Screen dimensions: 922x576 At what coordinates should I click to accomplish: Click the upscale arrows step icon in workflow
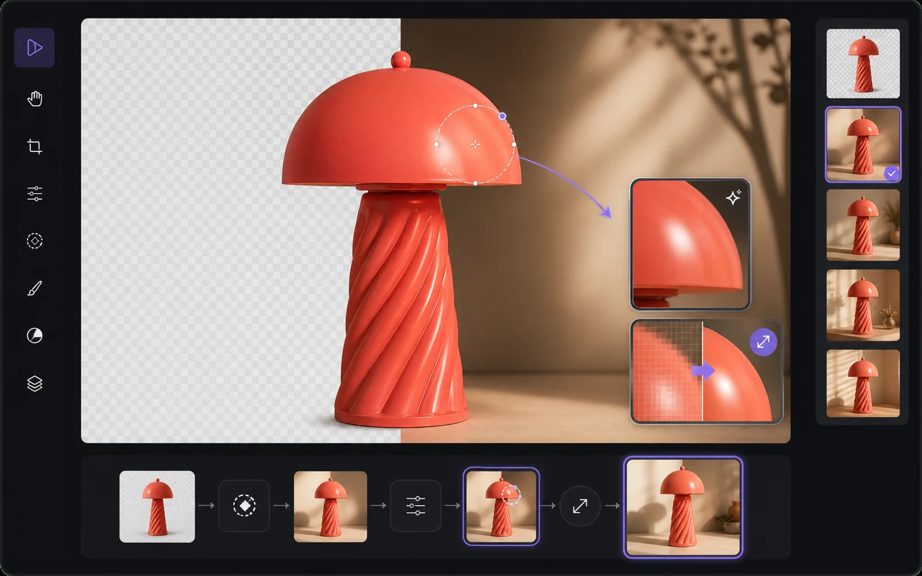coord(580,506)
